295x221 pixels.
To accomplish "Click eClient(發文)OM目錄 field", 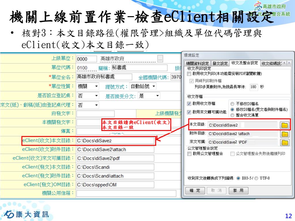I will pyautogui.click(x=115, y=185).
